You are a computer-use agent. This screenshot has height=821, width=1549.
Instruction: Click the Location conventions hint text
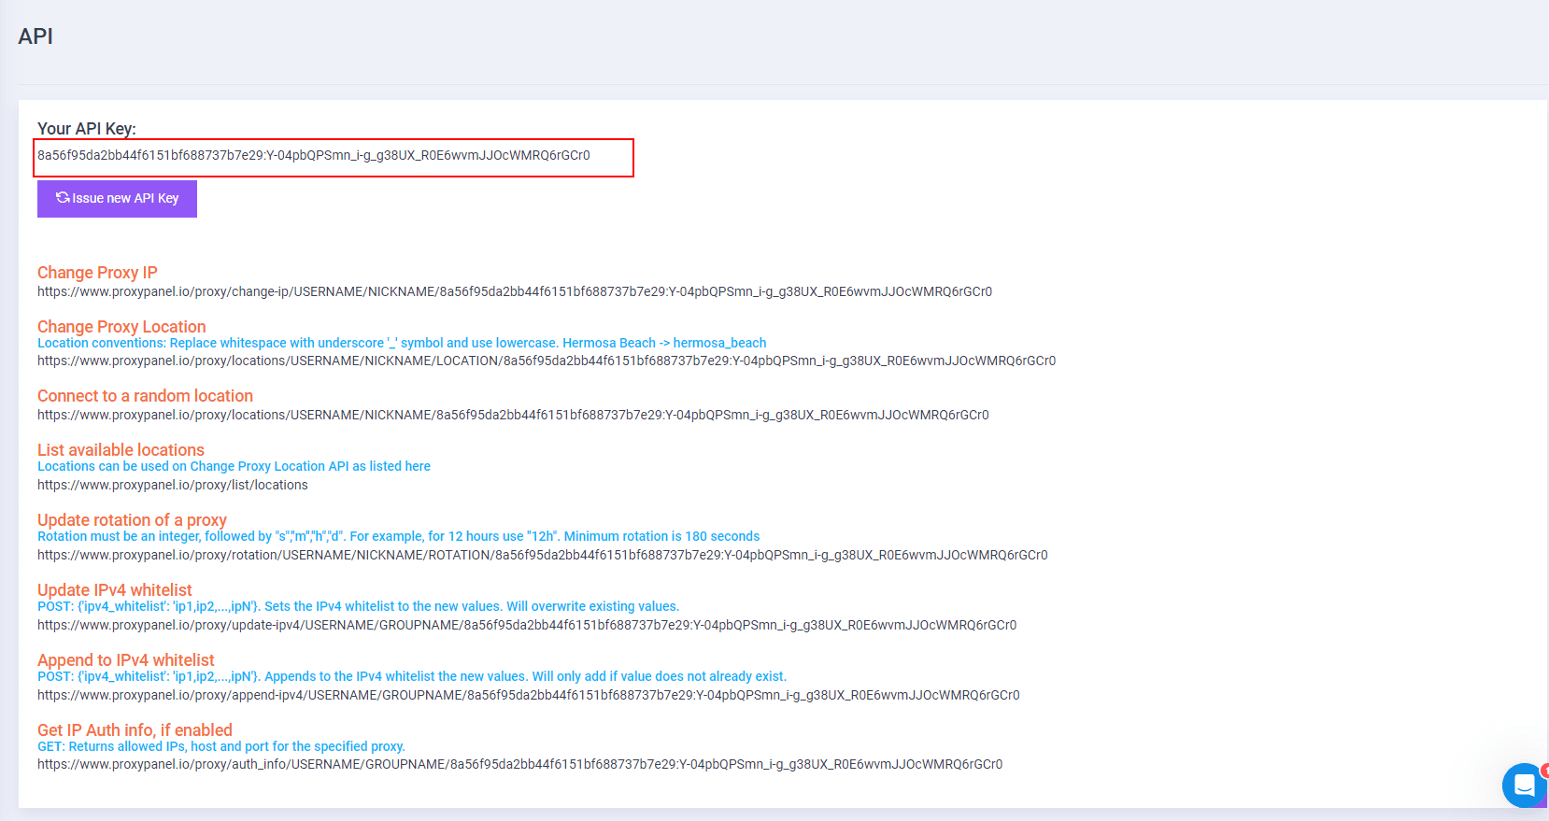401,344
